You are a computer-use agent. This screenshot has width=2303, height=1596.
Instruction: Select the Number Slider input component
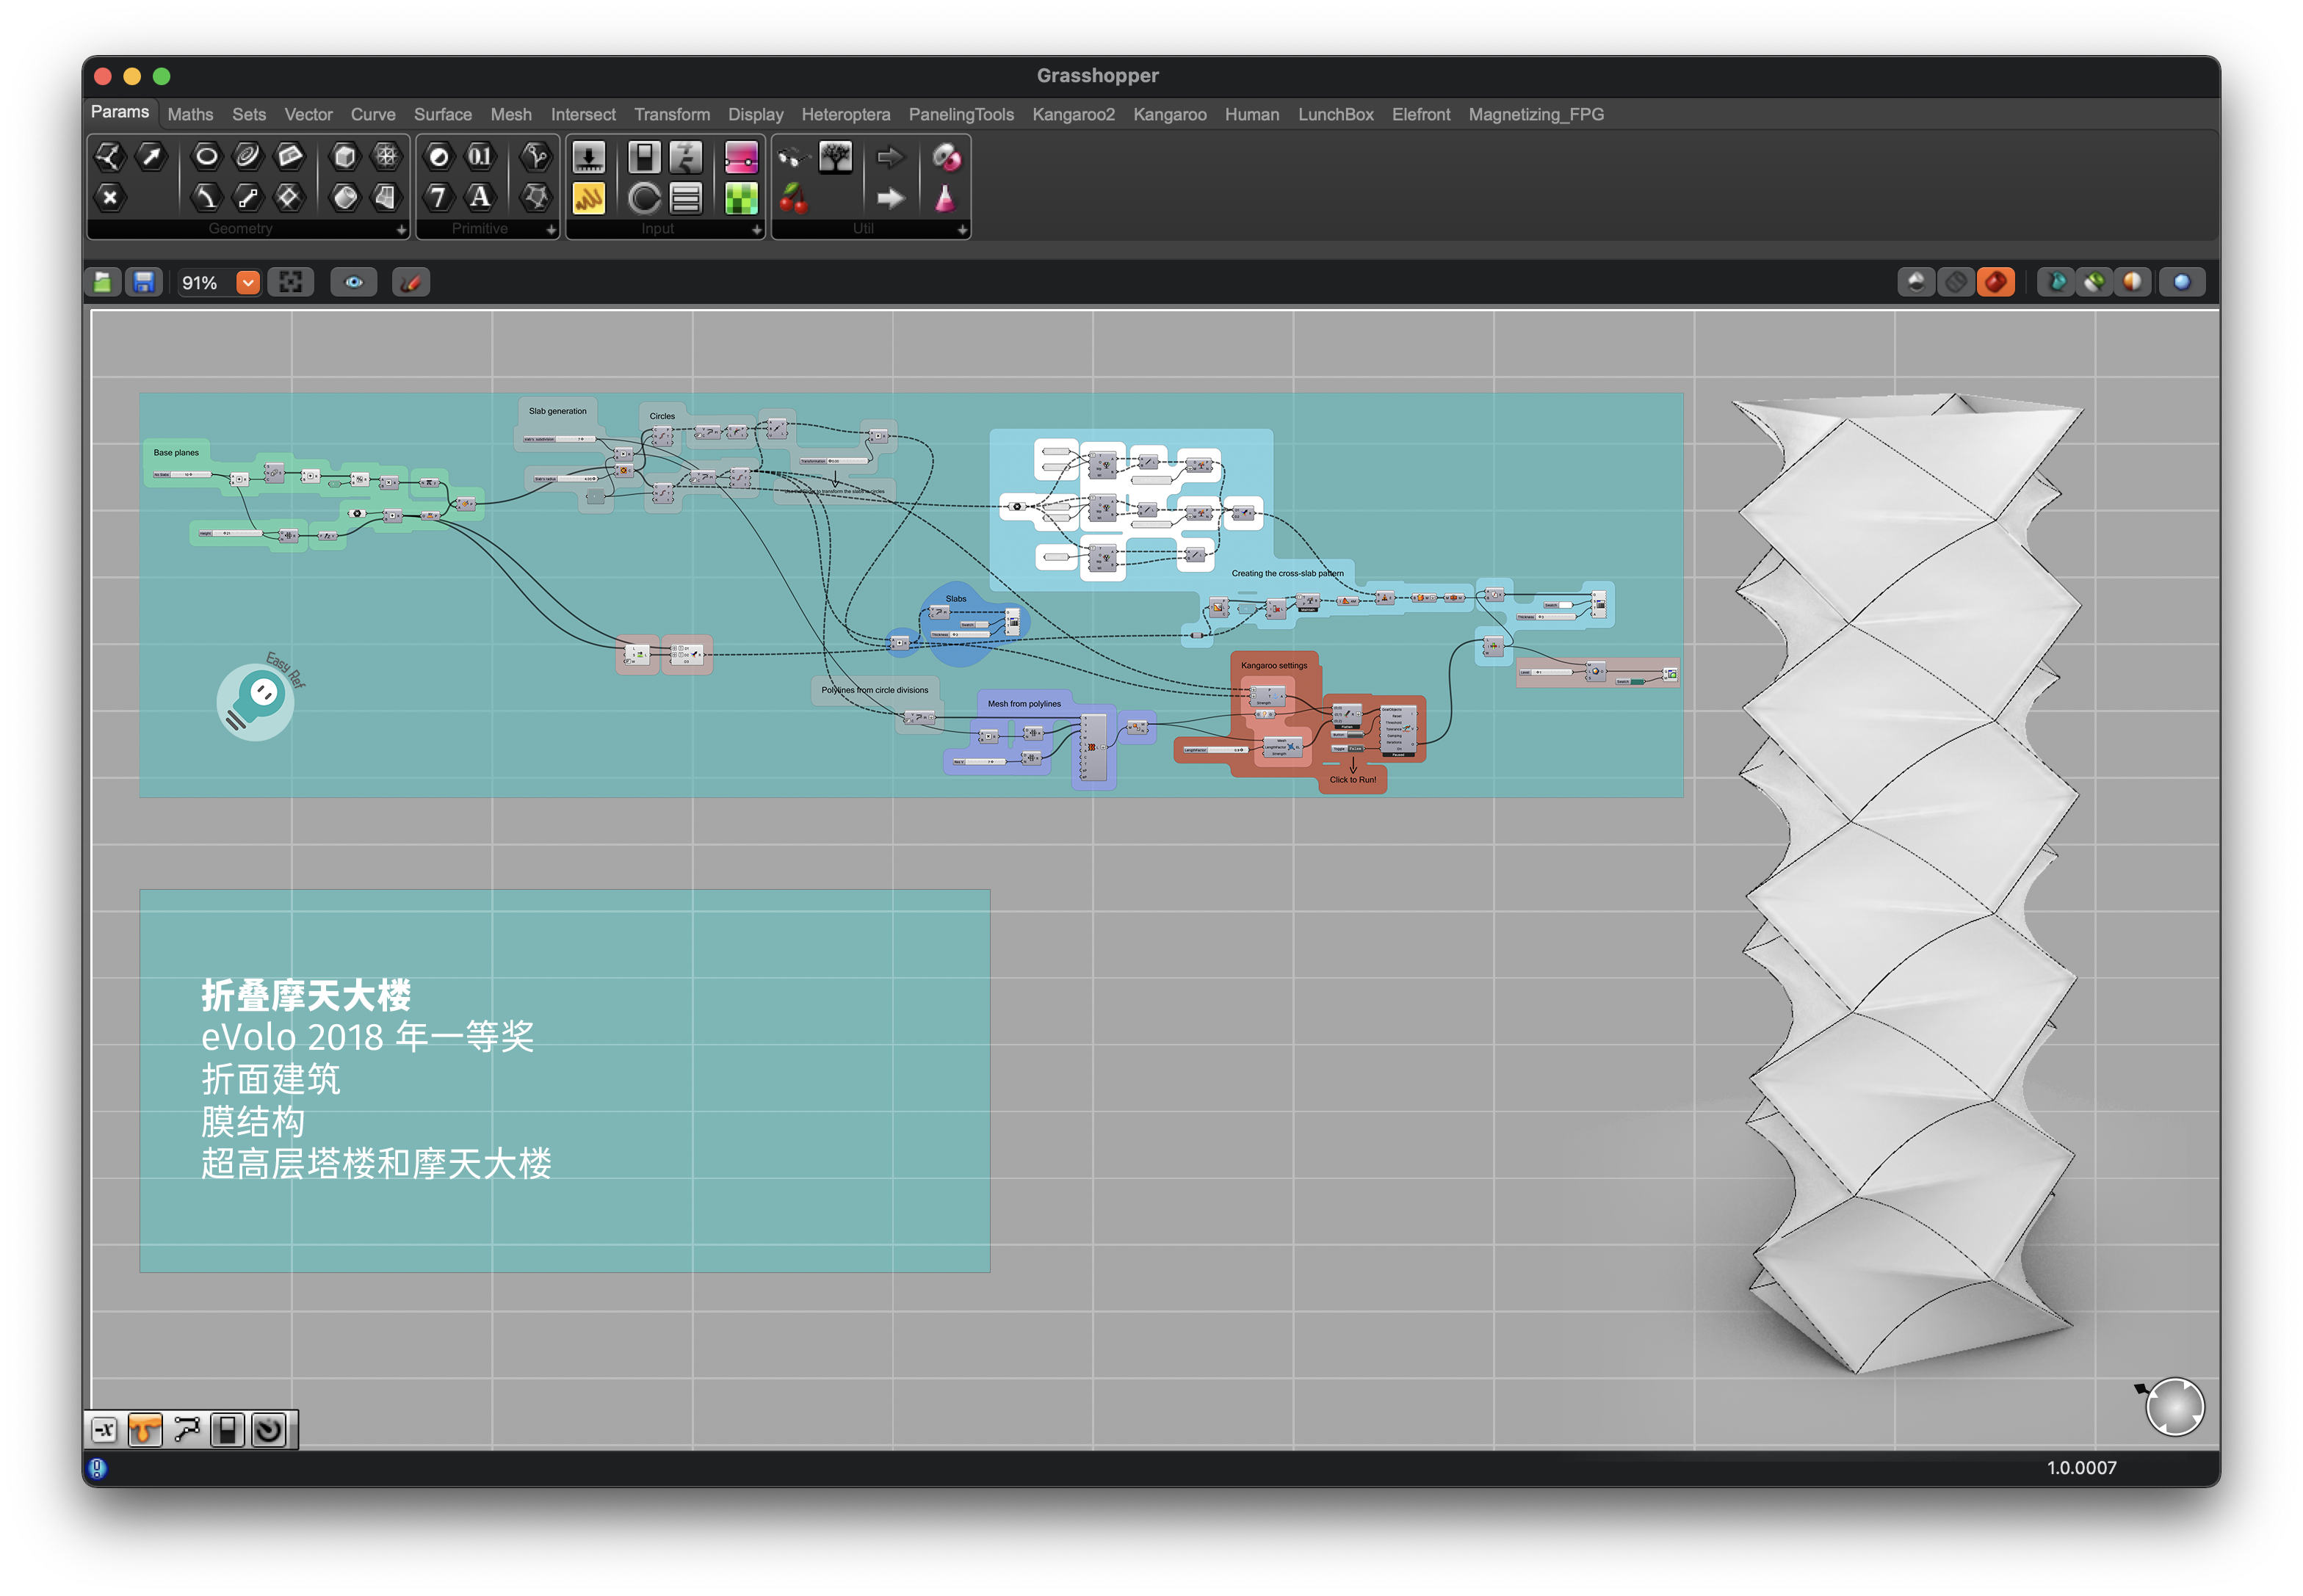tap(588, 157)
